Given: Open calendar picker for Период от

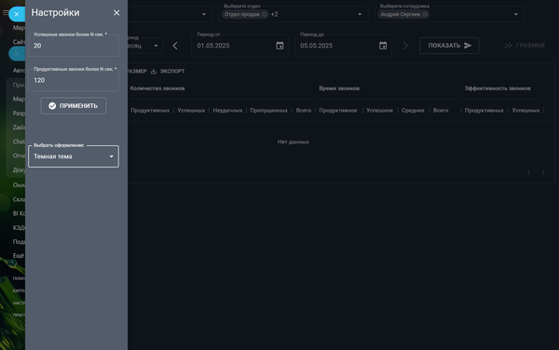Looking at the screenshot, I should pos(279,46).
